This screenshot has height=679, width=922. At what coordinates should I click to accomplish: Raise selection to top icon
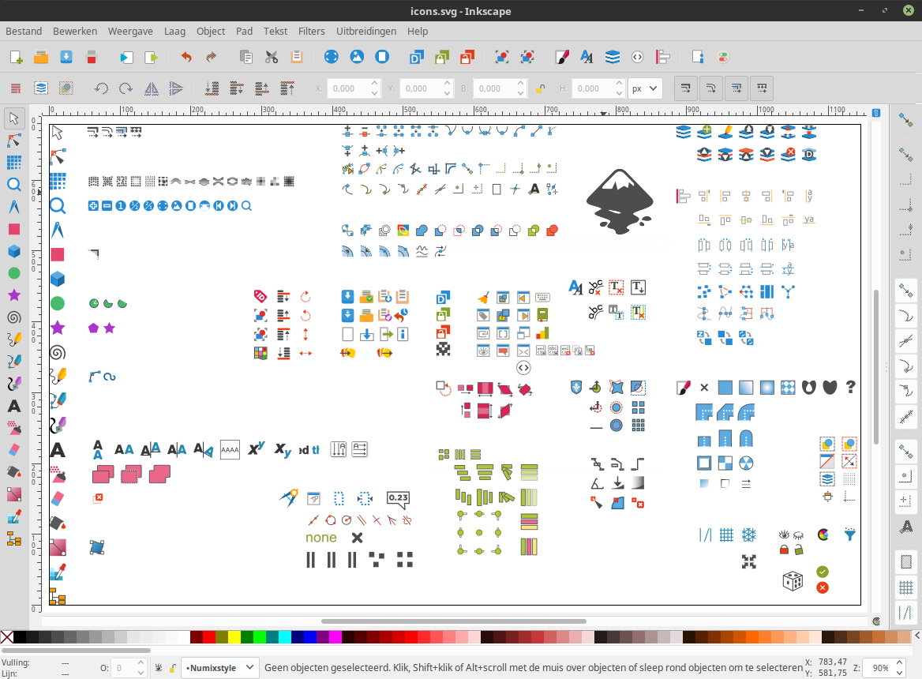point(287,88)
